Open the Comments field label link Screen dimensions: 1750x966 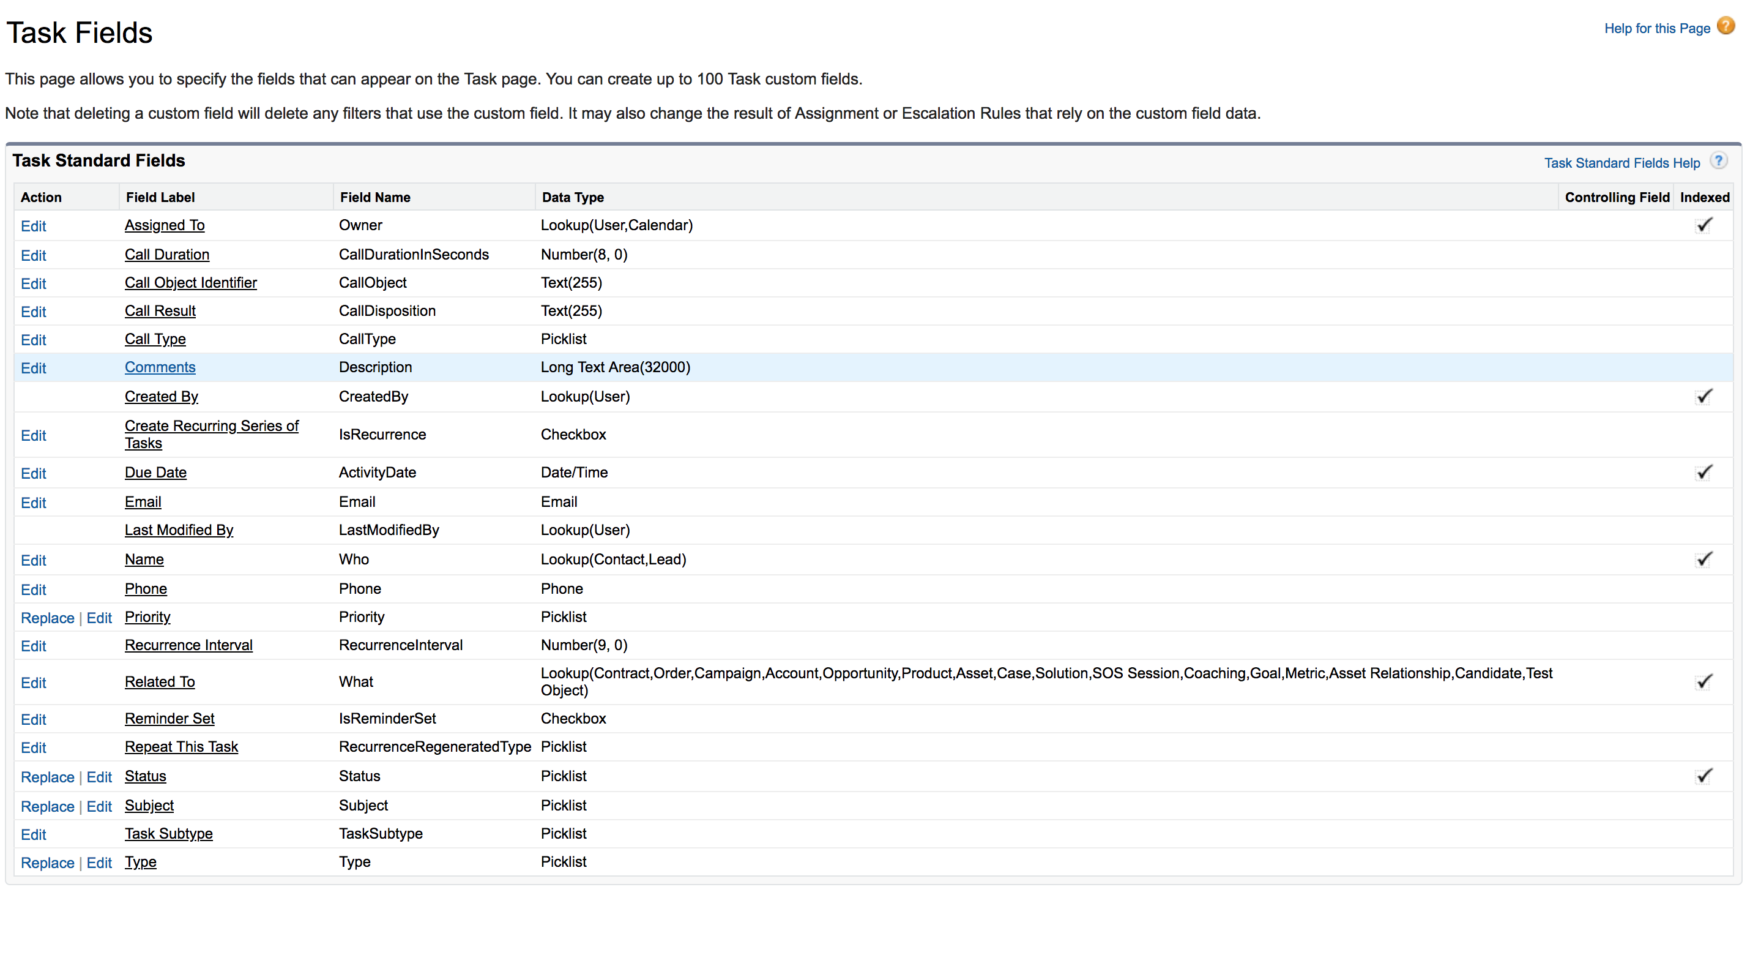tap(160, 367)
